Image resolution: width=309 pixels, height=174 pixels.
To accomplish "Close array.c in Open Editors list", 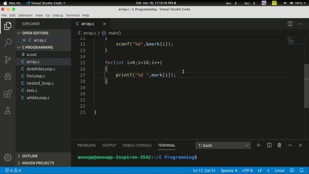I will [24, 40].
